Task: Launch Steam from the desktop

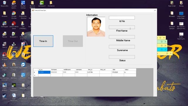Action: [5, 97]
